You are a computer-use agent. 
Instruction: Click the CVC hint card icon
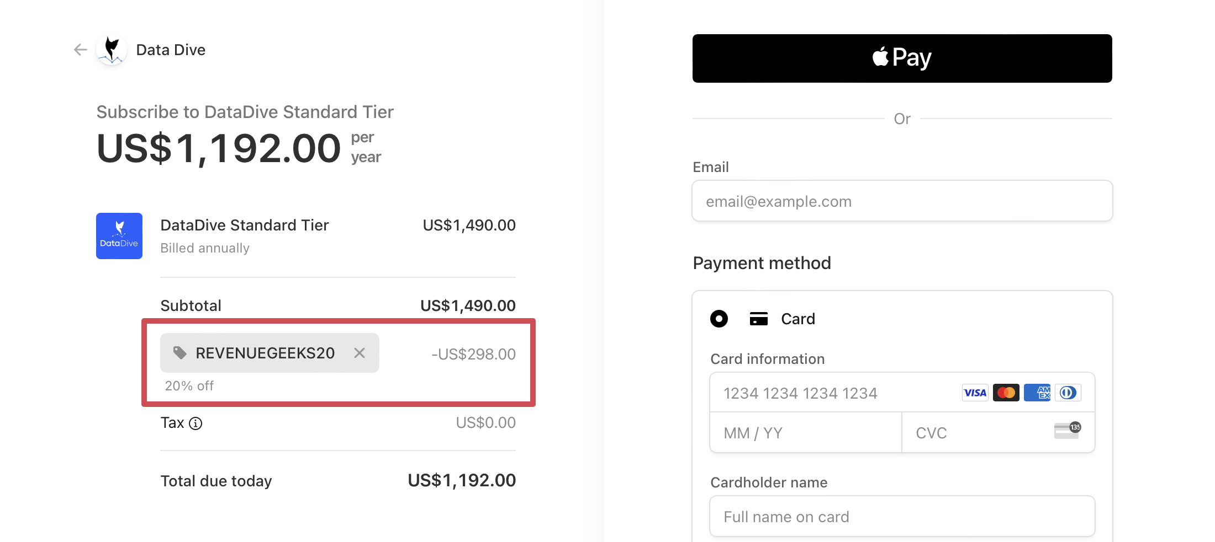1068,431
